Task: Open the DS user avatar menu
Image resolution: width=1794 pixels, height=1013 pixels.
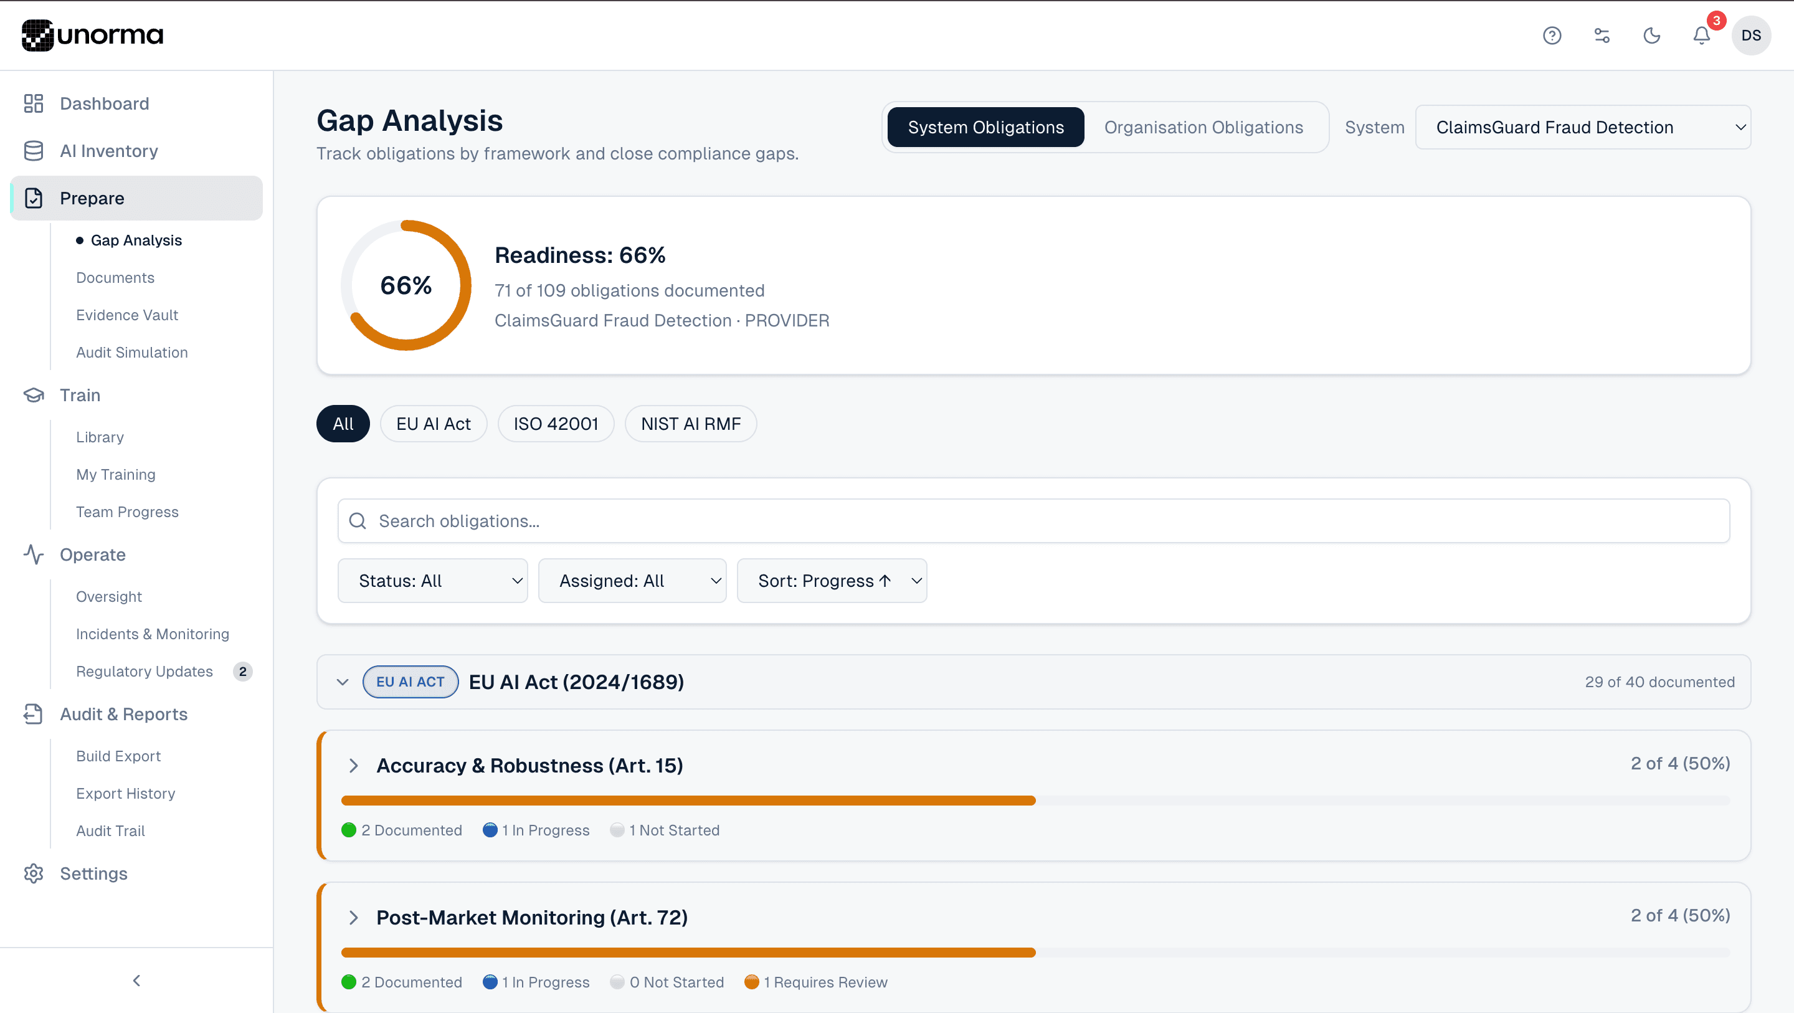Action: pyautogui.click(x=1751, y=36)
